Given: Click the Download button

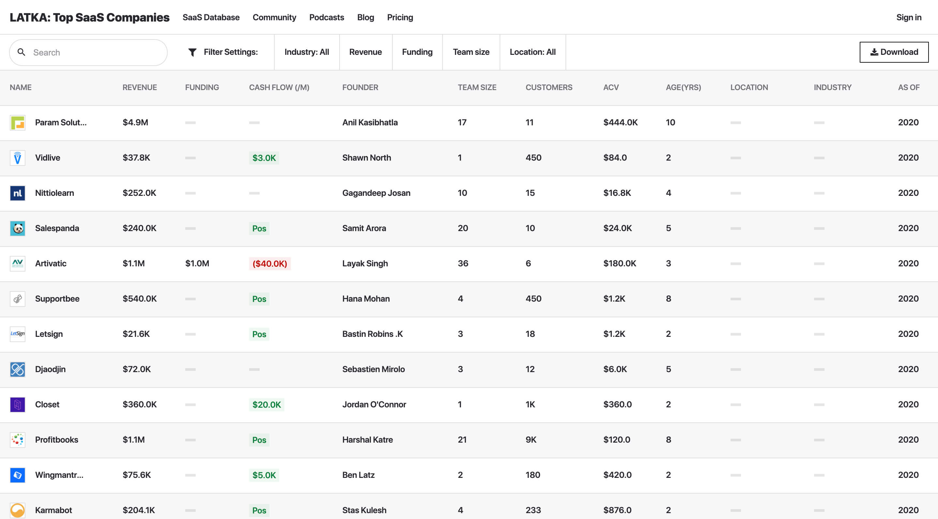Looking at the screenshot, I should [894, 52].
